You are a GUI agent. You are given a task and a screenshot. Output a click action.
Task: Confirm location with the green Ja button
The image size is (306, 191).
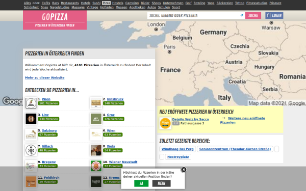point(141,183)
